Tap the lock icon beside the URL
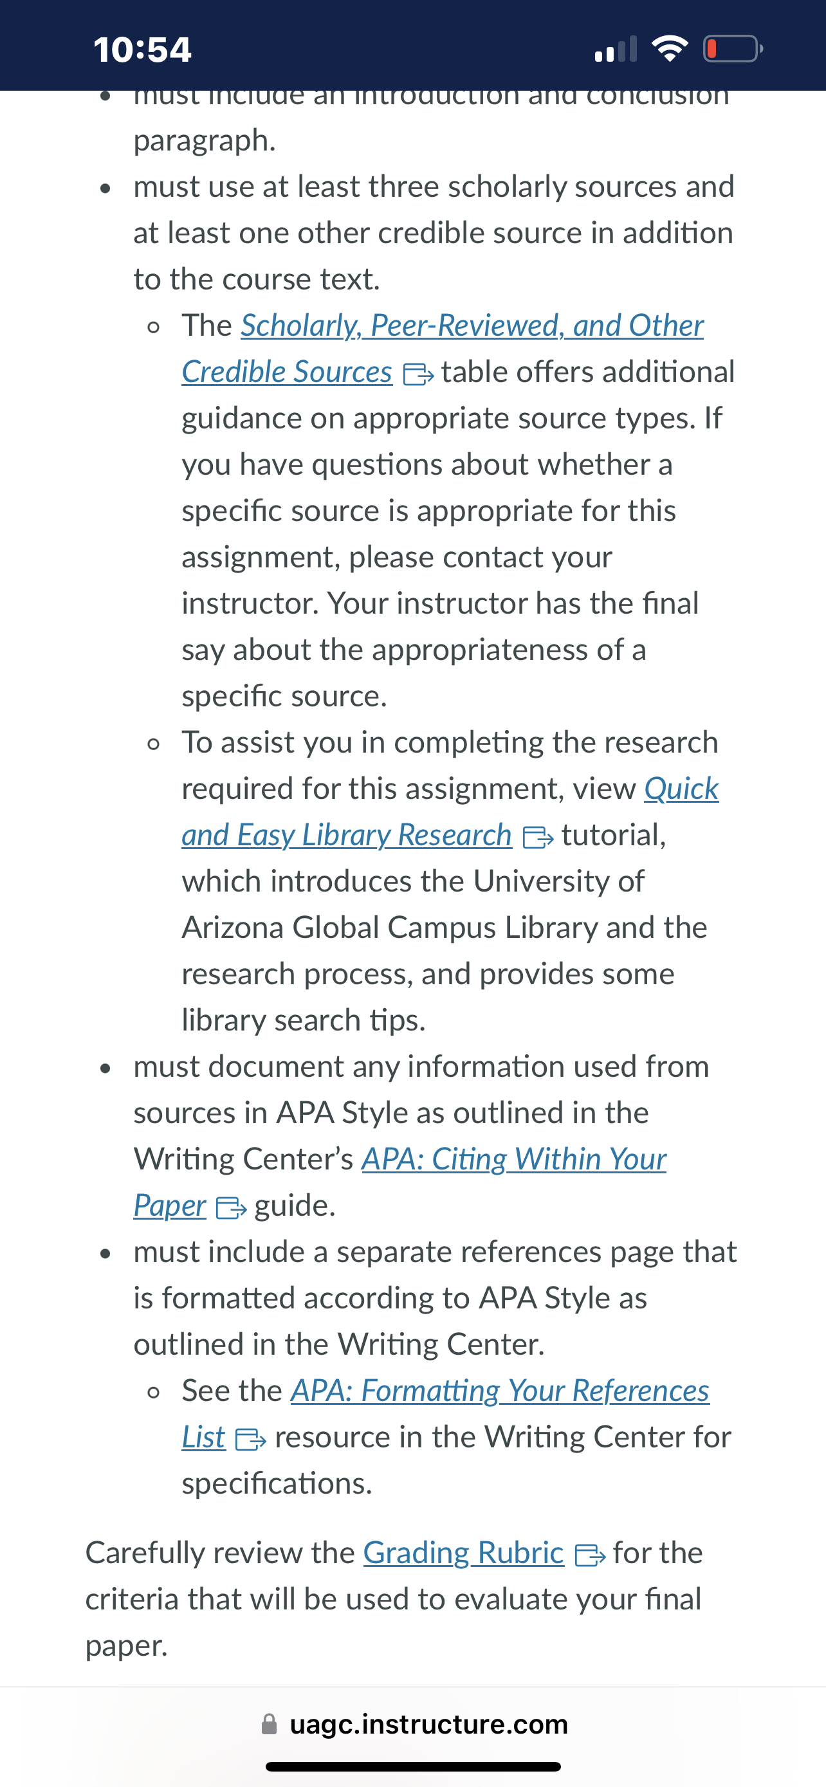826x1787 pixels. pyautogui.click(x=269, y=1725)
